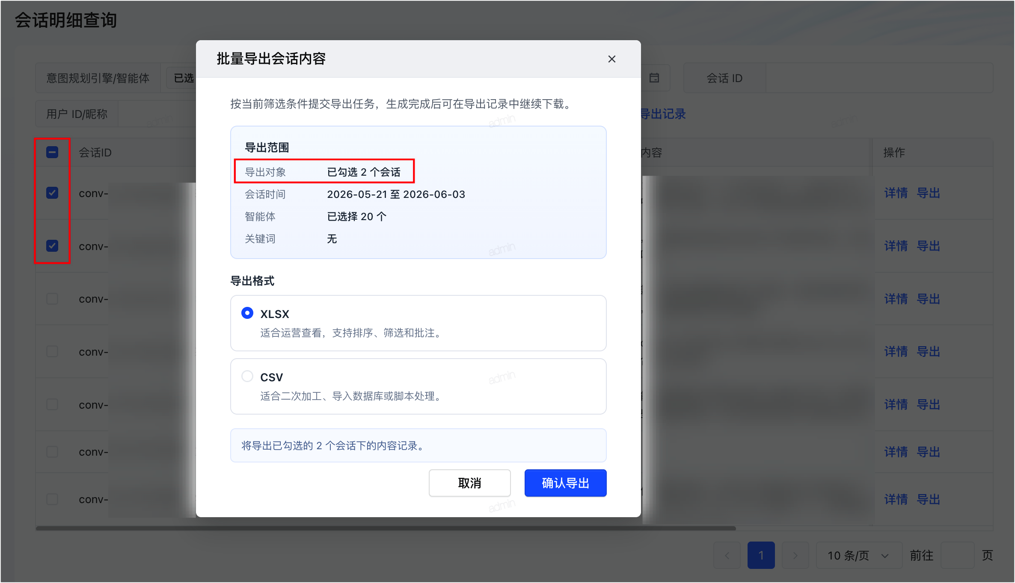1015x583 pixels.
Task: Uncheck the second conv- row checkbox
Action: (x=52, y=246)
